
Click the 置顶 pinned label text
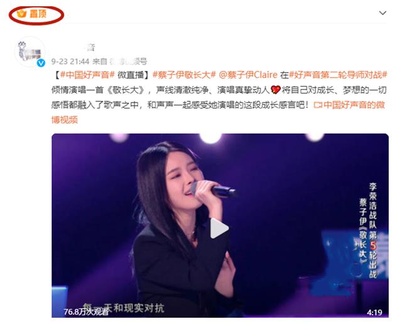click(38, 14)
